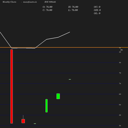Screen dimensions: 128x128
Task: Click the 'OL: 0' reading
Action: tap(97, 13)
